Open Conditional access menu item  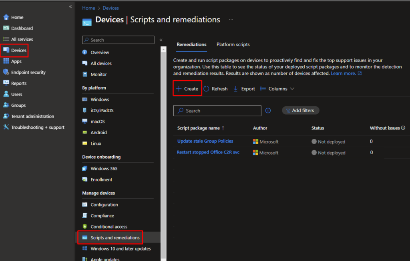tap(109, 227)
